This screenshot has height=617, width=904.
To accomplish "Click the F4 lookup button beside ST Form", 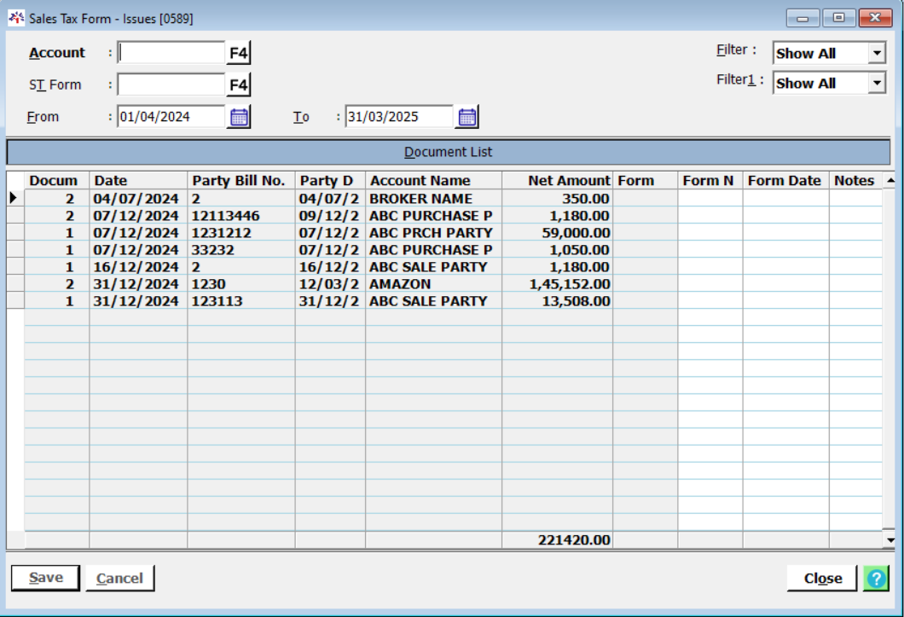I will point(239,85).
